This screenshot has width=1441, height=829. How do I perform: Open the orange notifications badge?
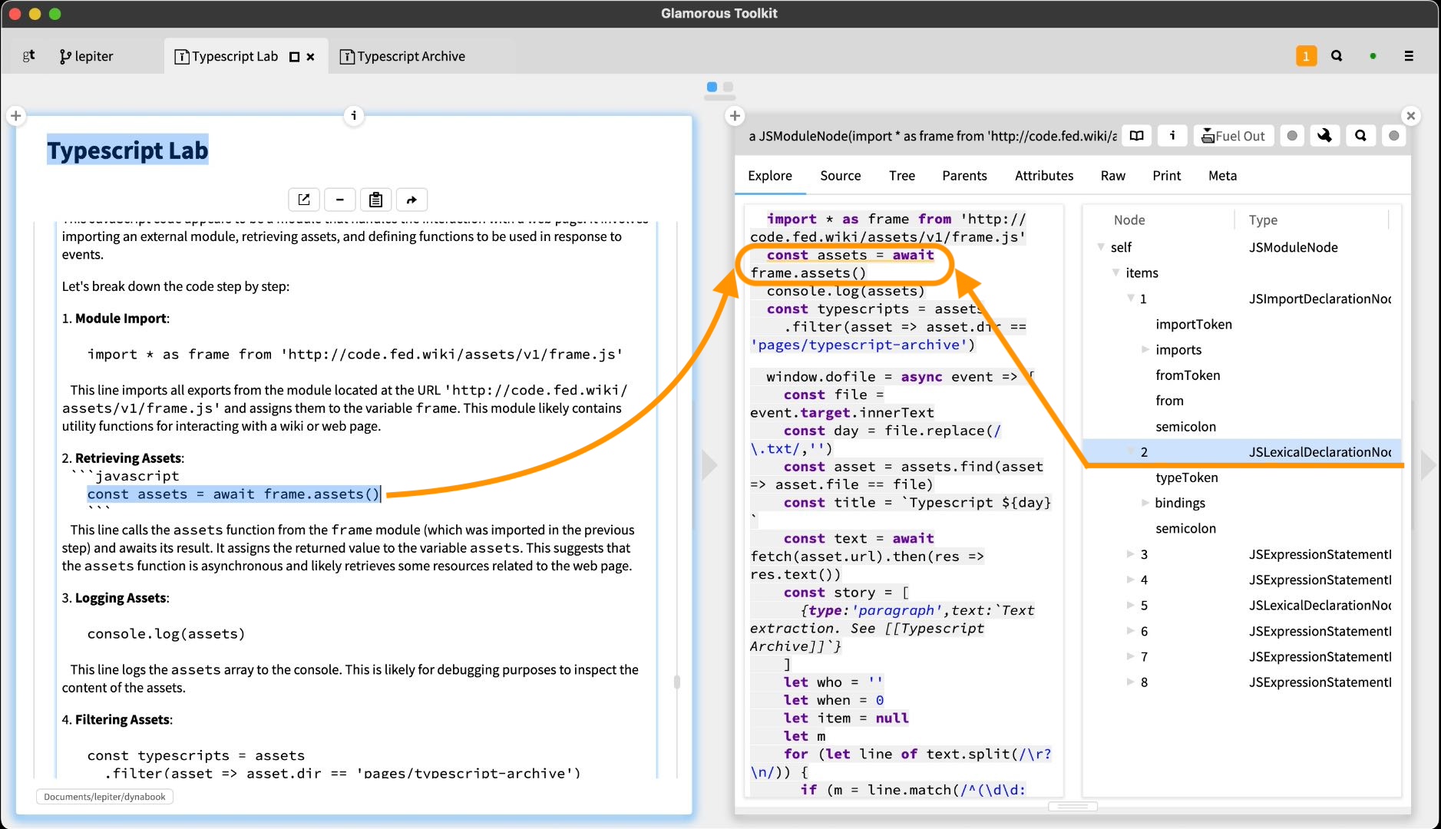(1306, 56)
